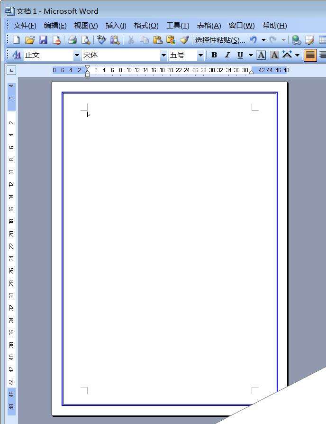Screen dimensions: 326x424
Task: Open the Font dropdown next to 宋体
Action: [163, 56]
